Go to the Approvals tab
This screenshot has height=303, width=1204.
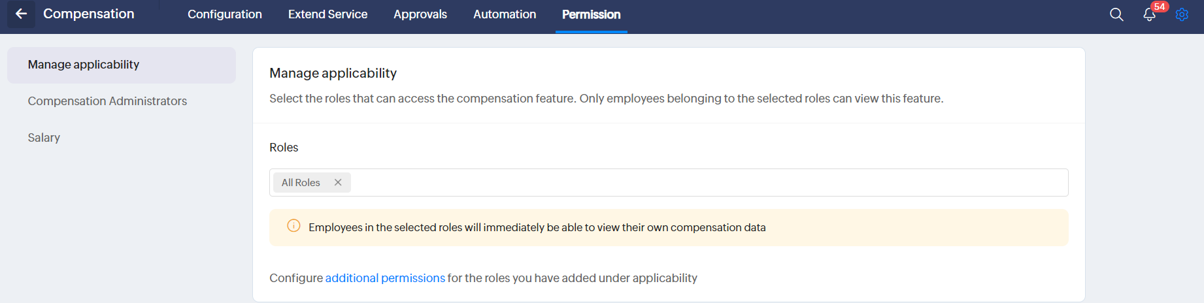pos(420,14)
